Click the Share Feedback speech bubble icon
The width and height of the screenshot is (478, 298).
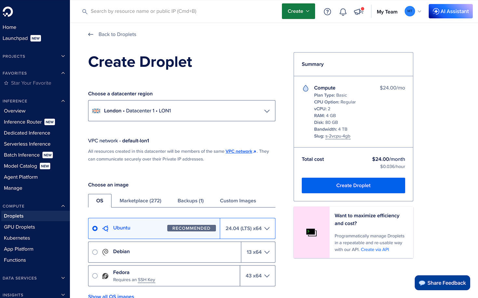pos(422,283)
